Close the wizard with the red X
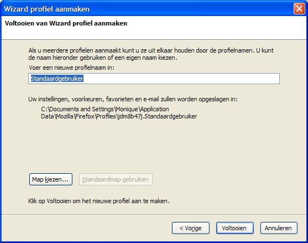Viewport: 308px width, 243px height. click(x=299, y=9)
